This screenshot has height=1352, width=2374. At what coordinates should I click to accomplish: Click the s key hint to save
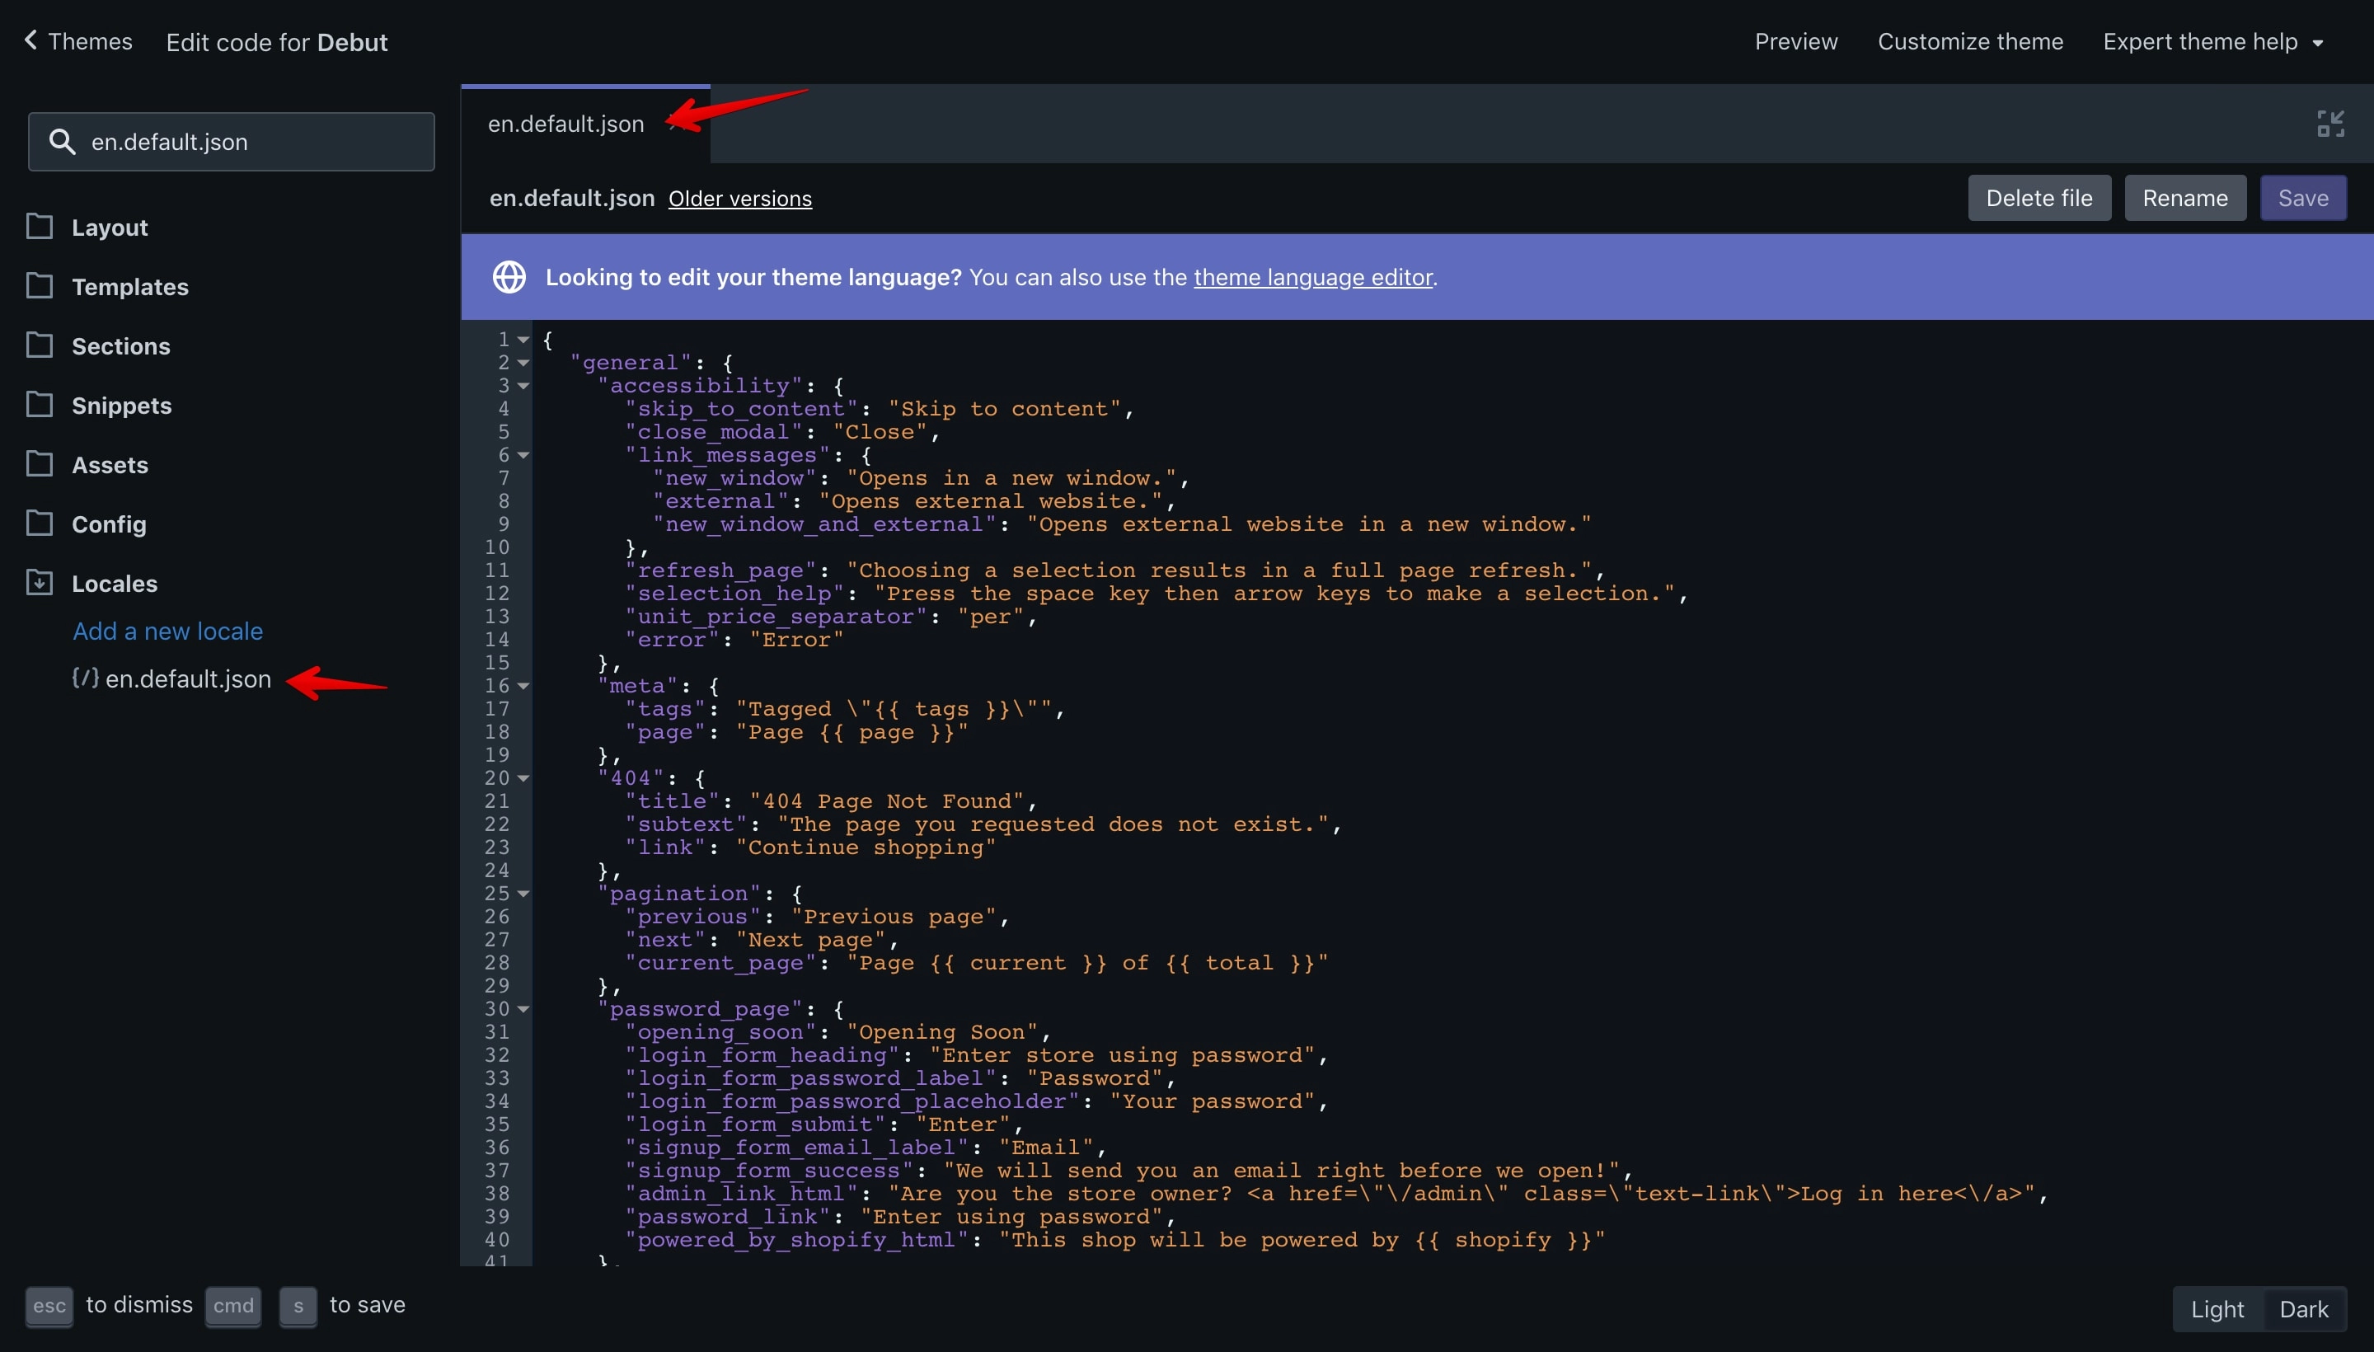[x=298, y=1306]
